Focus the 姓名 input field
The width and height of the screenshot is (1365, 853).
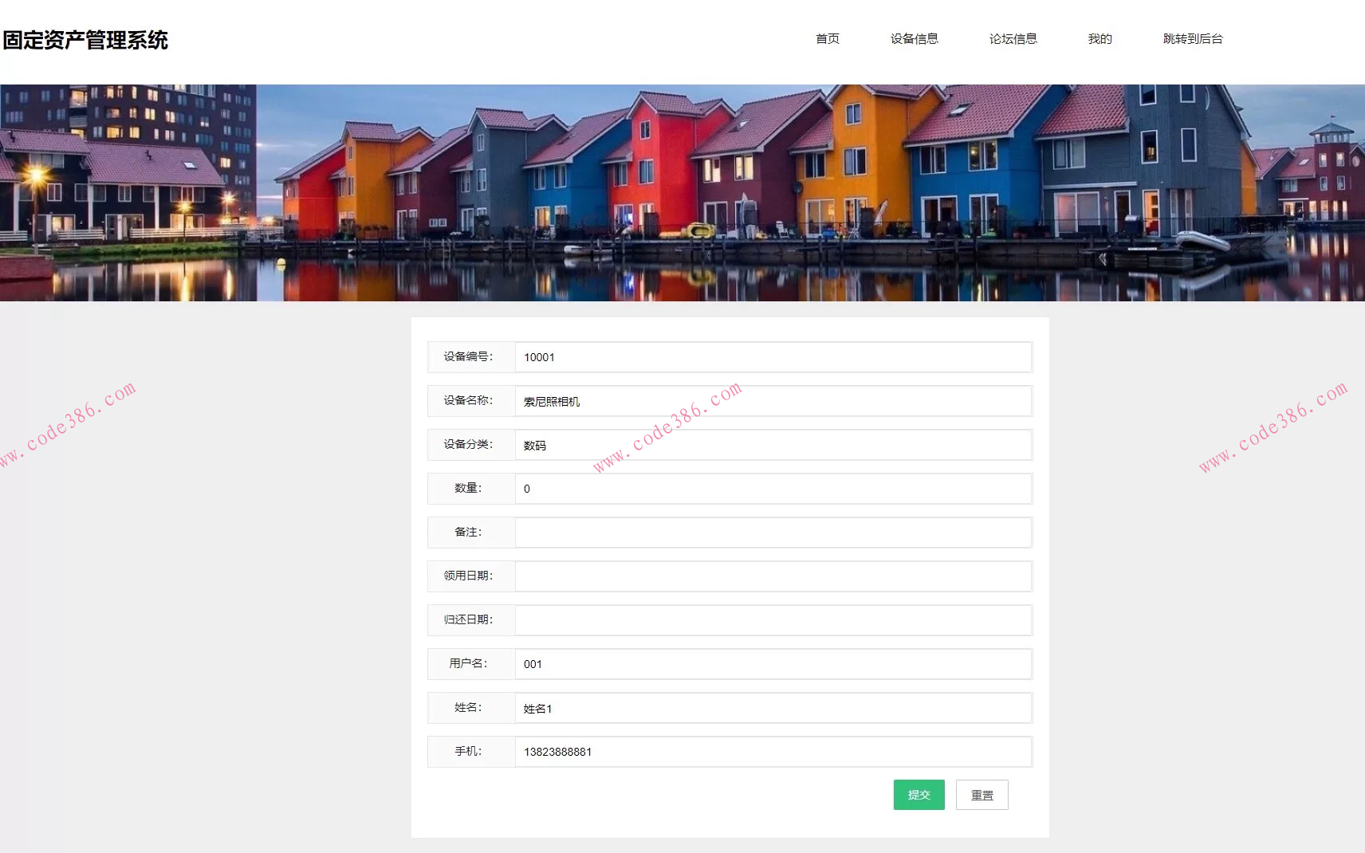773,708
